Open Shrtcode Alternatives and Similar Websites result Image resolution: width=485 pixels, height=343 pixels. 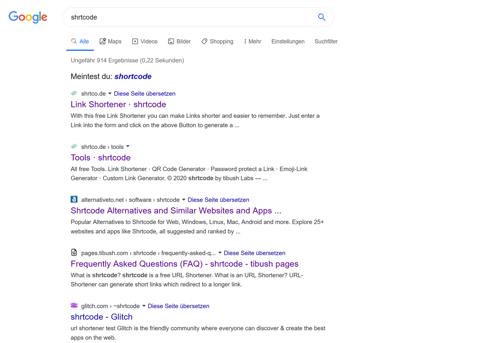(176, 211)
